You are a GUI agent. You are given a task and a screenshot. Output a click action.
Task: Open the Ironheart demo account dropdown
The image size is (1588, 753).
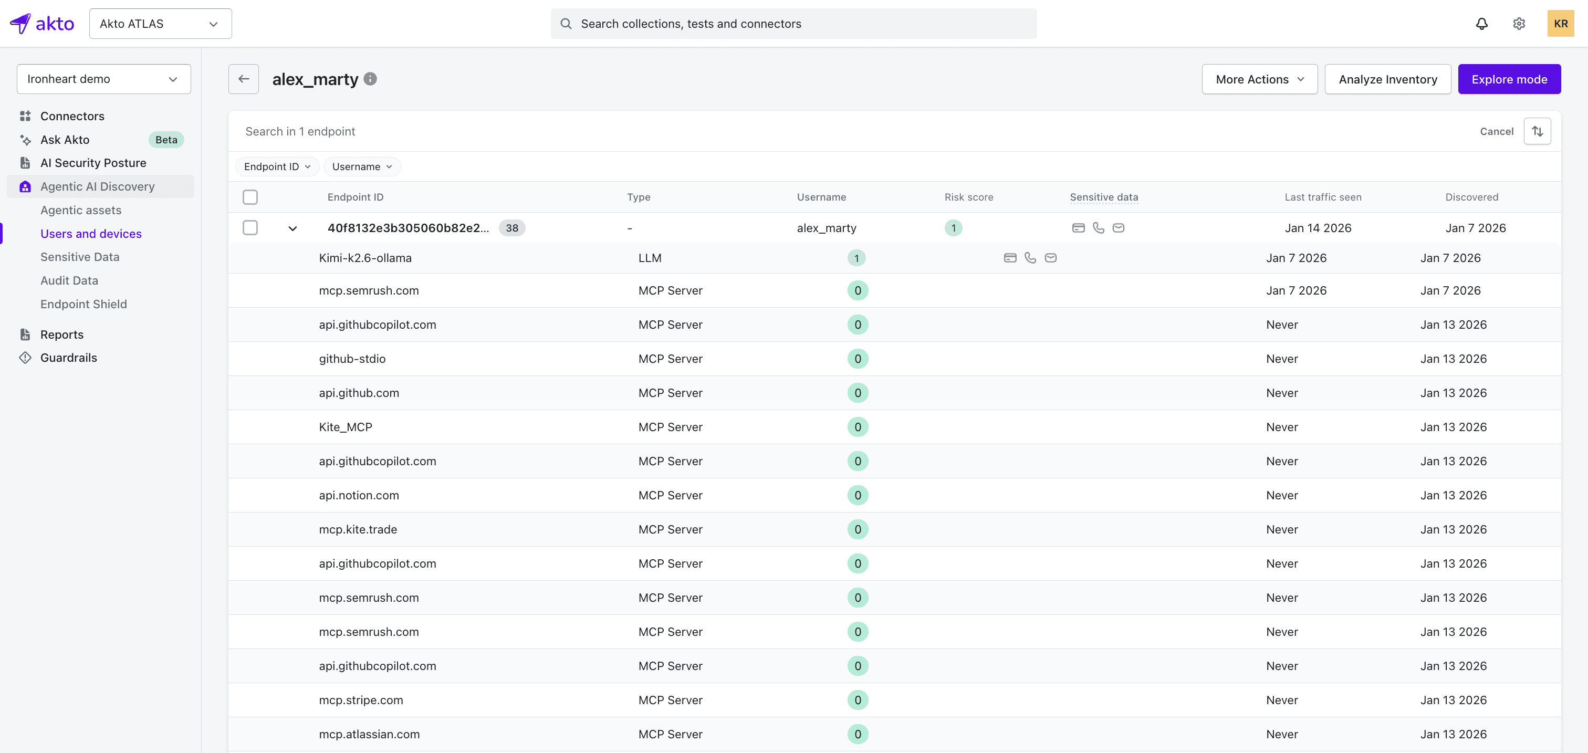103,79
